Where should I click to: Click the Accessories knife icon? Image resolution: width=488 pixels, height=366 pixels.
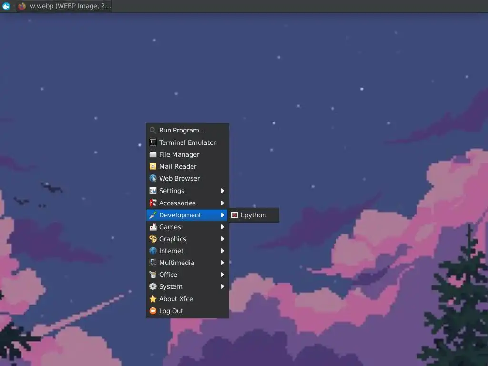153,203
